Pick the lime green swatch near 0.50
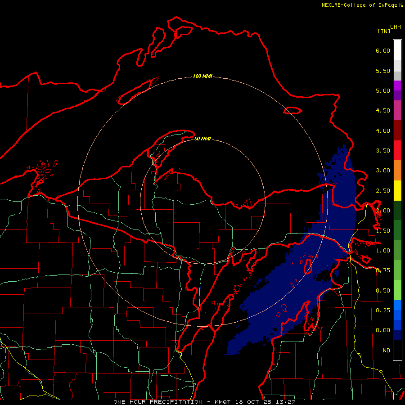 point(397,290)
